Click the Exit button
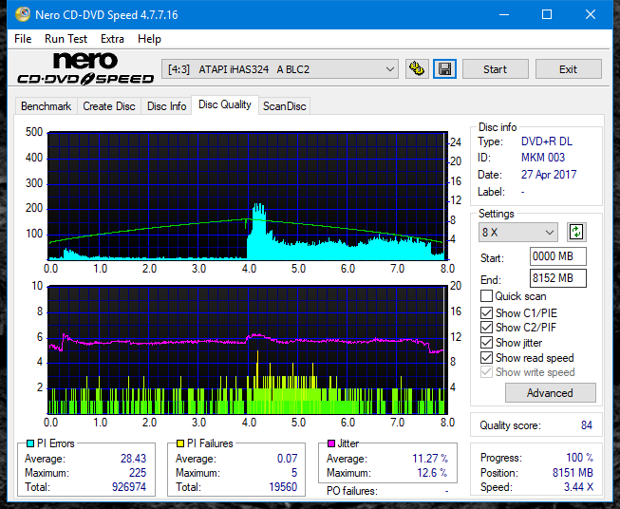 (x=568, y=69)
